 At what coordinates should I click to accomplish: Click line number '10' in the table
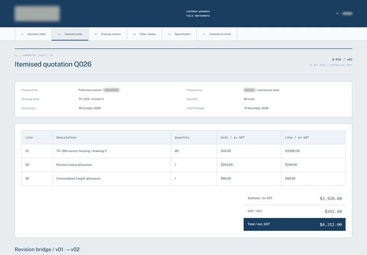click(x=27, y=151)
